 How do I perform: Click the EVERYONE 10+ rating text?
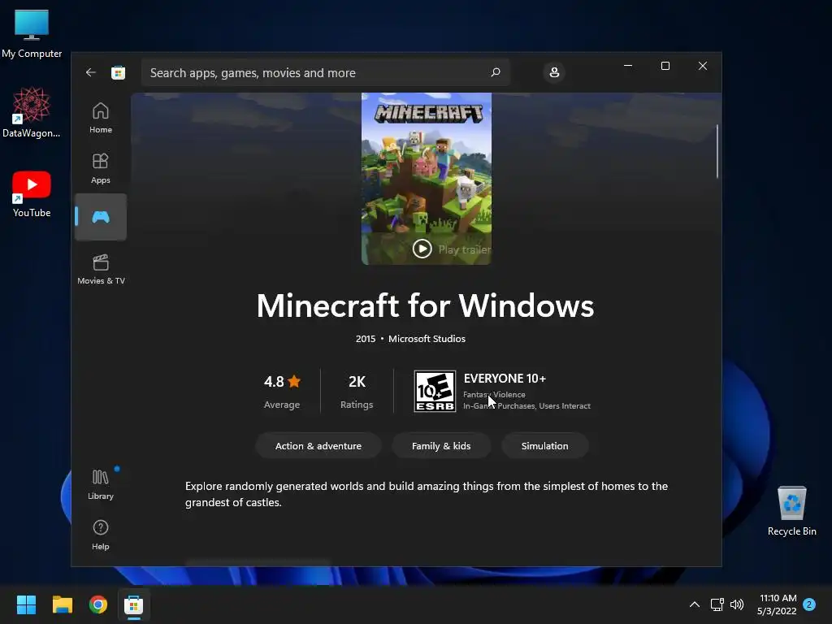tap(505, 379)
